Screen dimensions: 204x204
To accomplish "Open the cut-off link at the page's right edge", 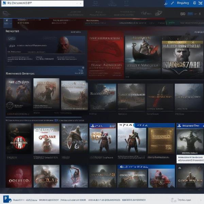I will [199, 32].
